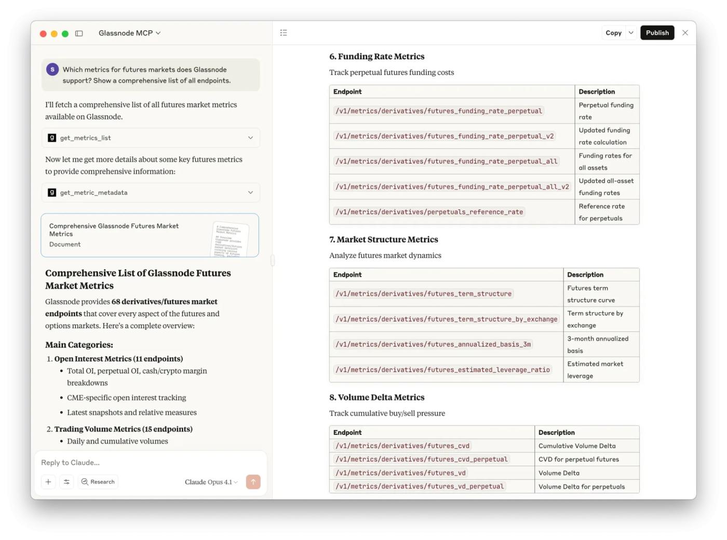Open the Claude Opus 4.1 model selector
Viewport: 727px width, 540px height.
coord(211,482)
